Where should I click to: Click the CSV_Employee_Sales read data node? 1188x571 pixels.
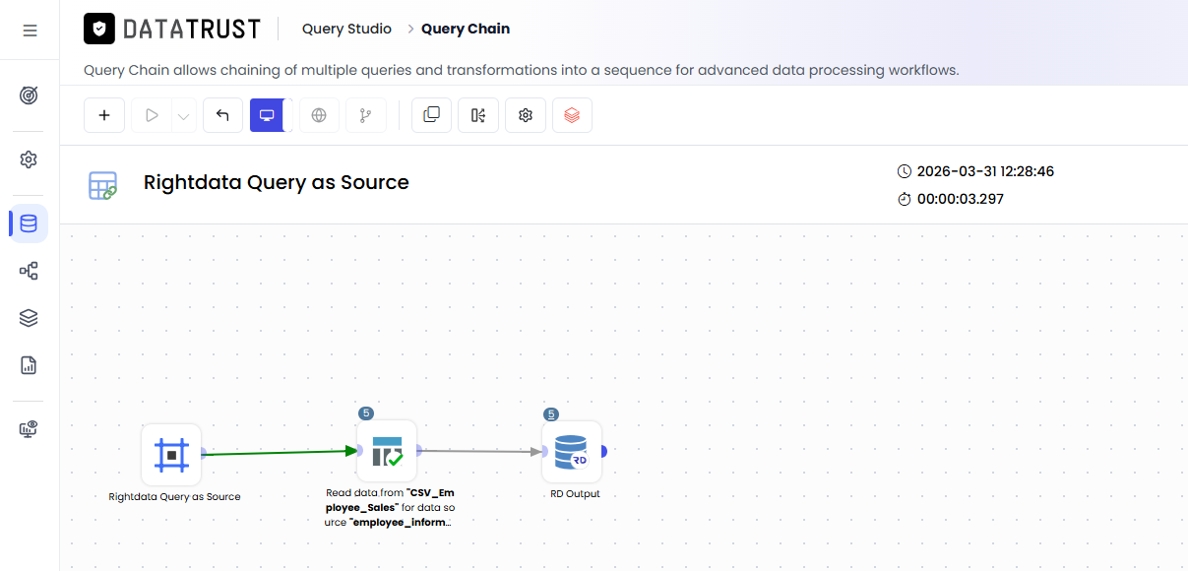pos(387,452)
